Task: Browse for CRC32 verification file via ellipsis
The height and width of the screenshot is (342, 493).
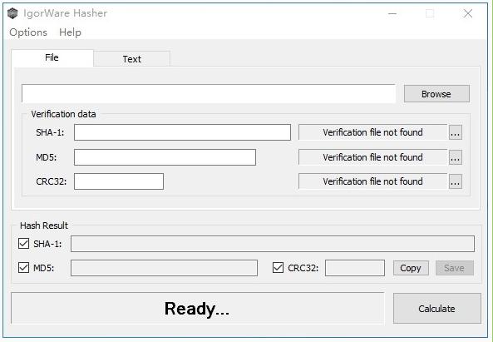Action: [456, 181]
